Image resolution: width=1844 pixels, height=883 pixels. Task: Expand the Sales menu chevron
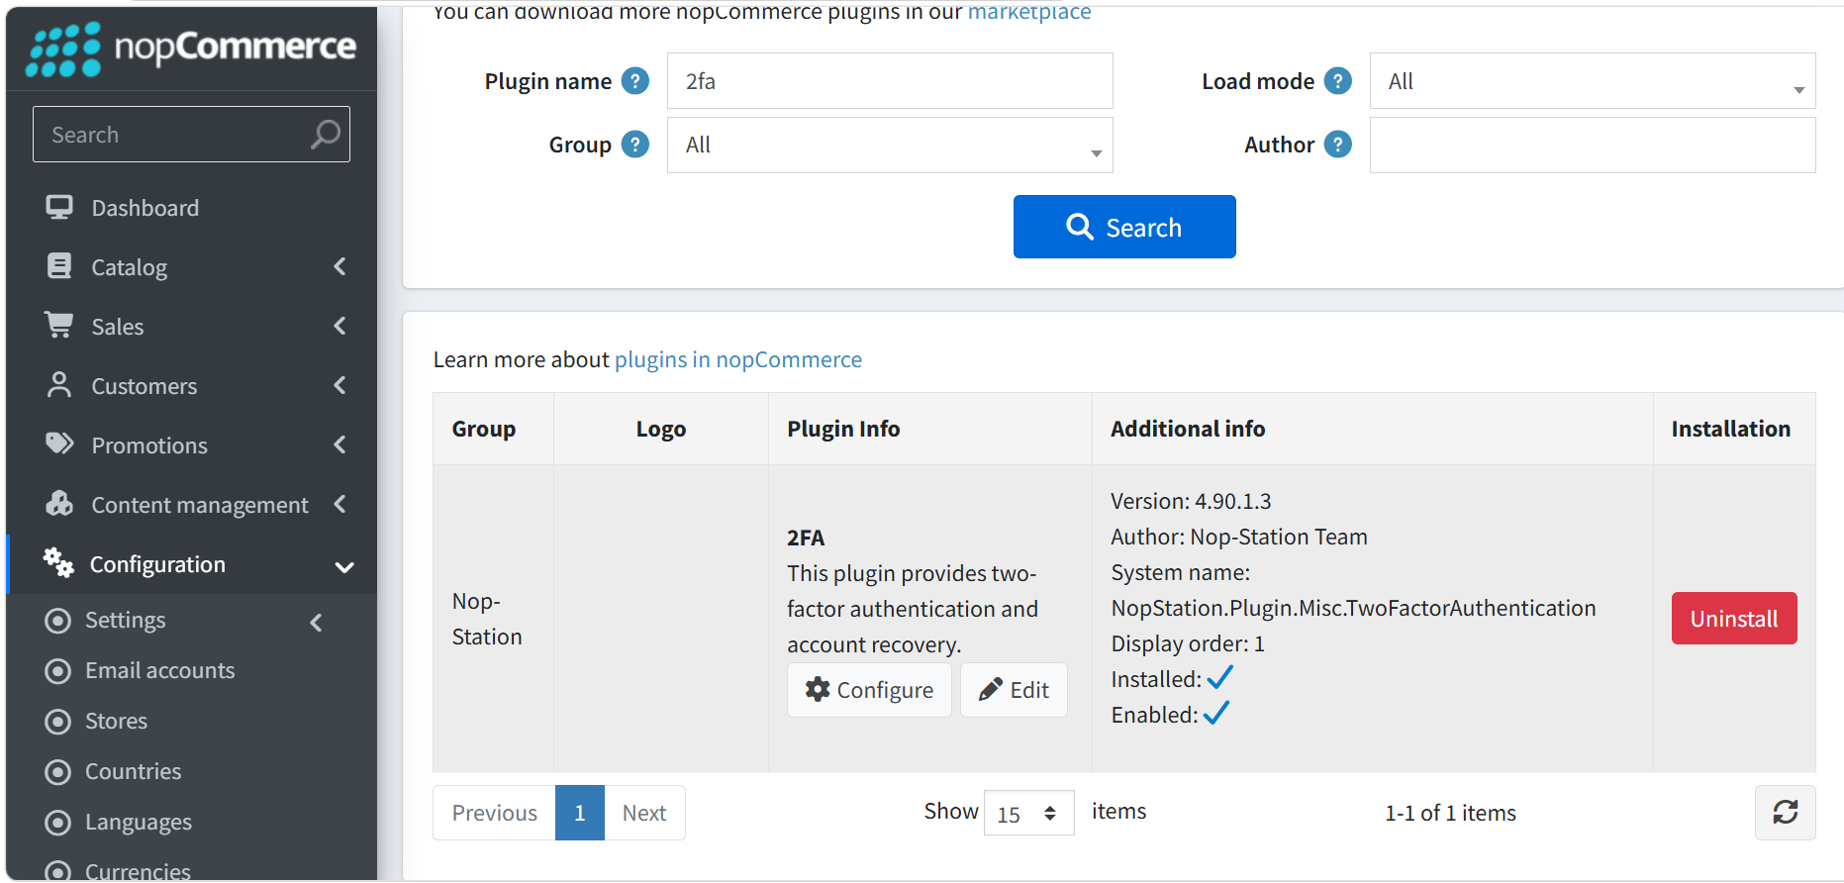[340, 326]
